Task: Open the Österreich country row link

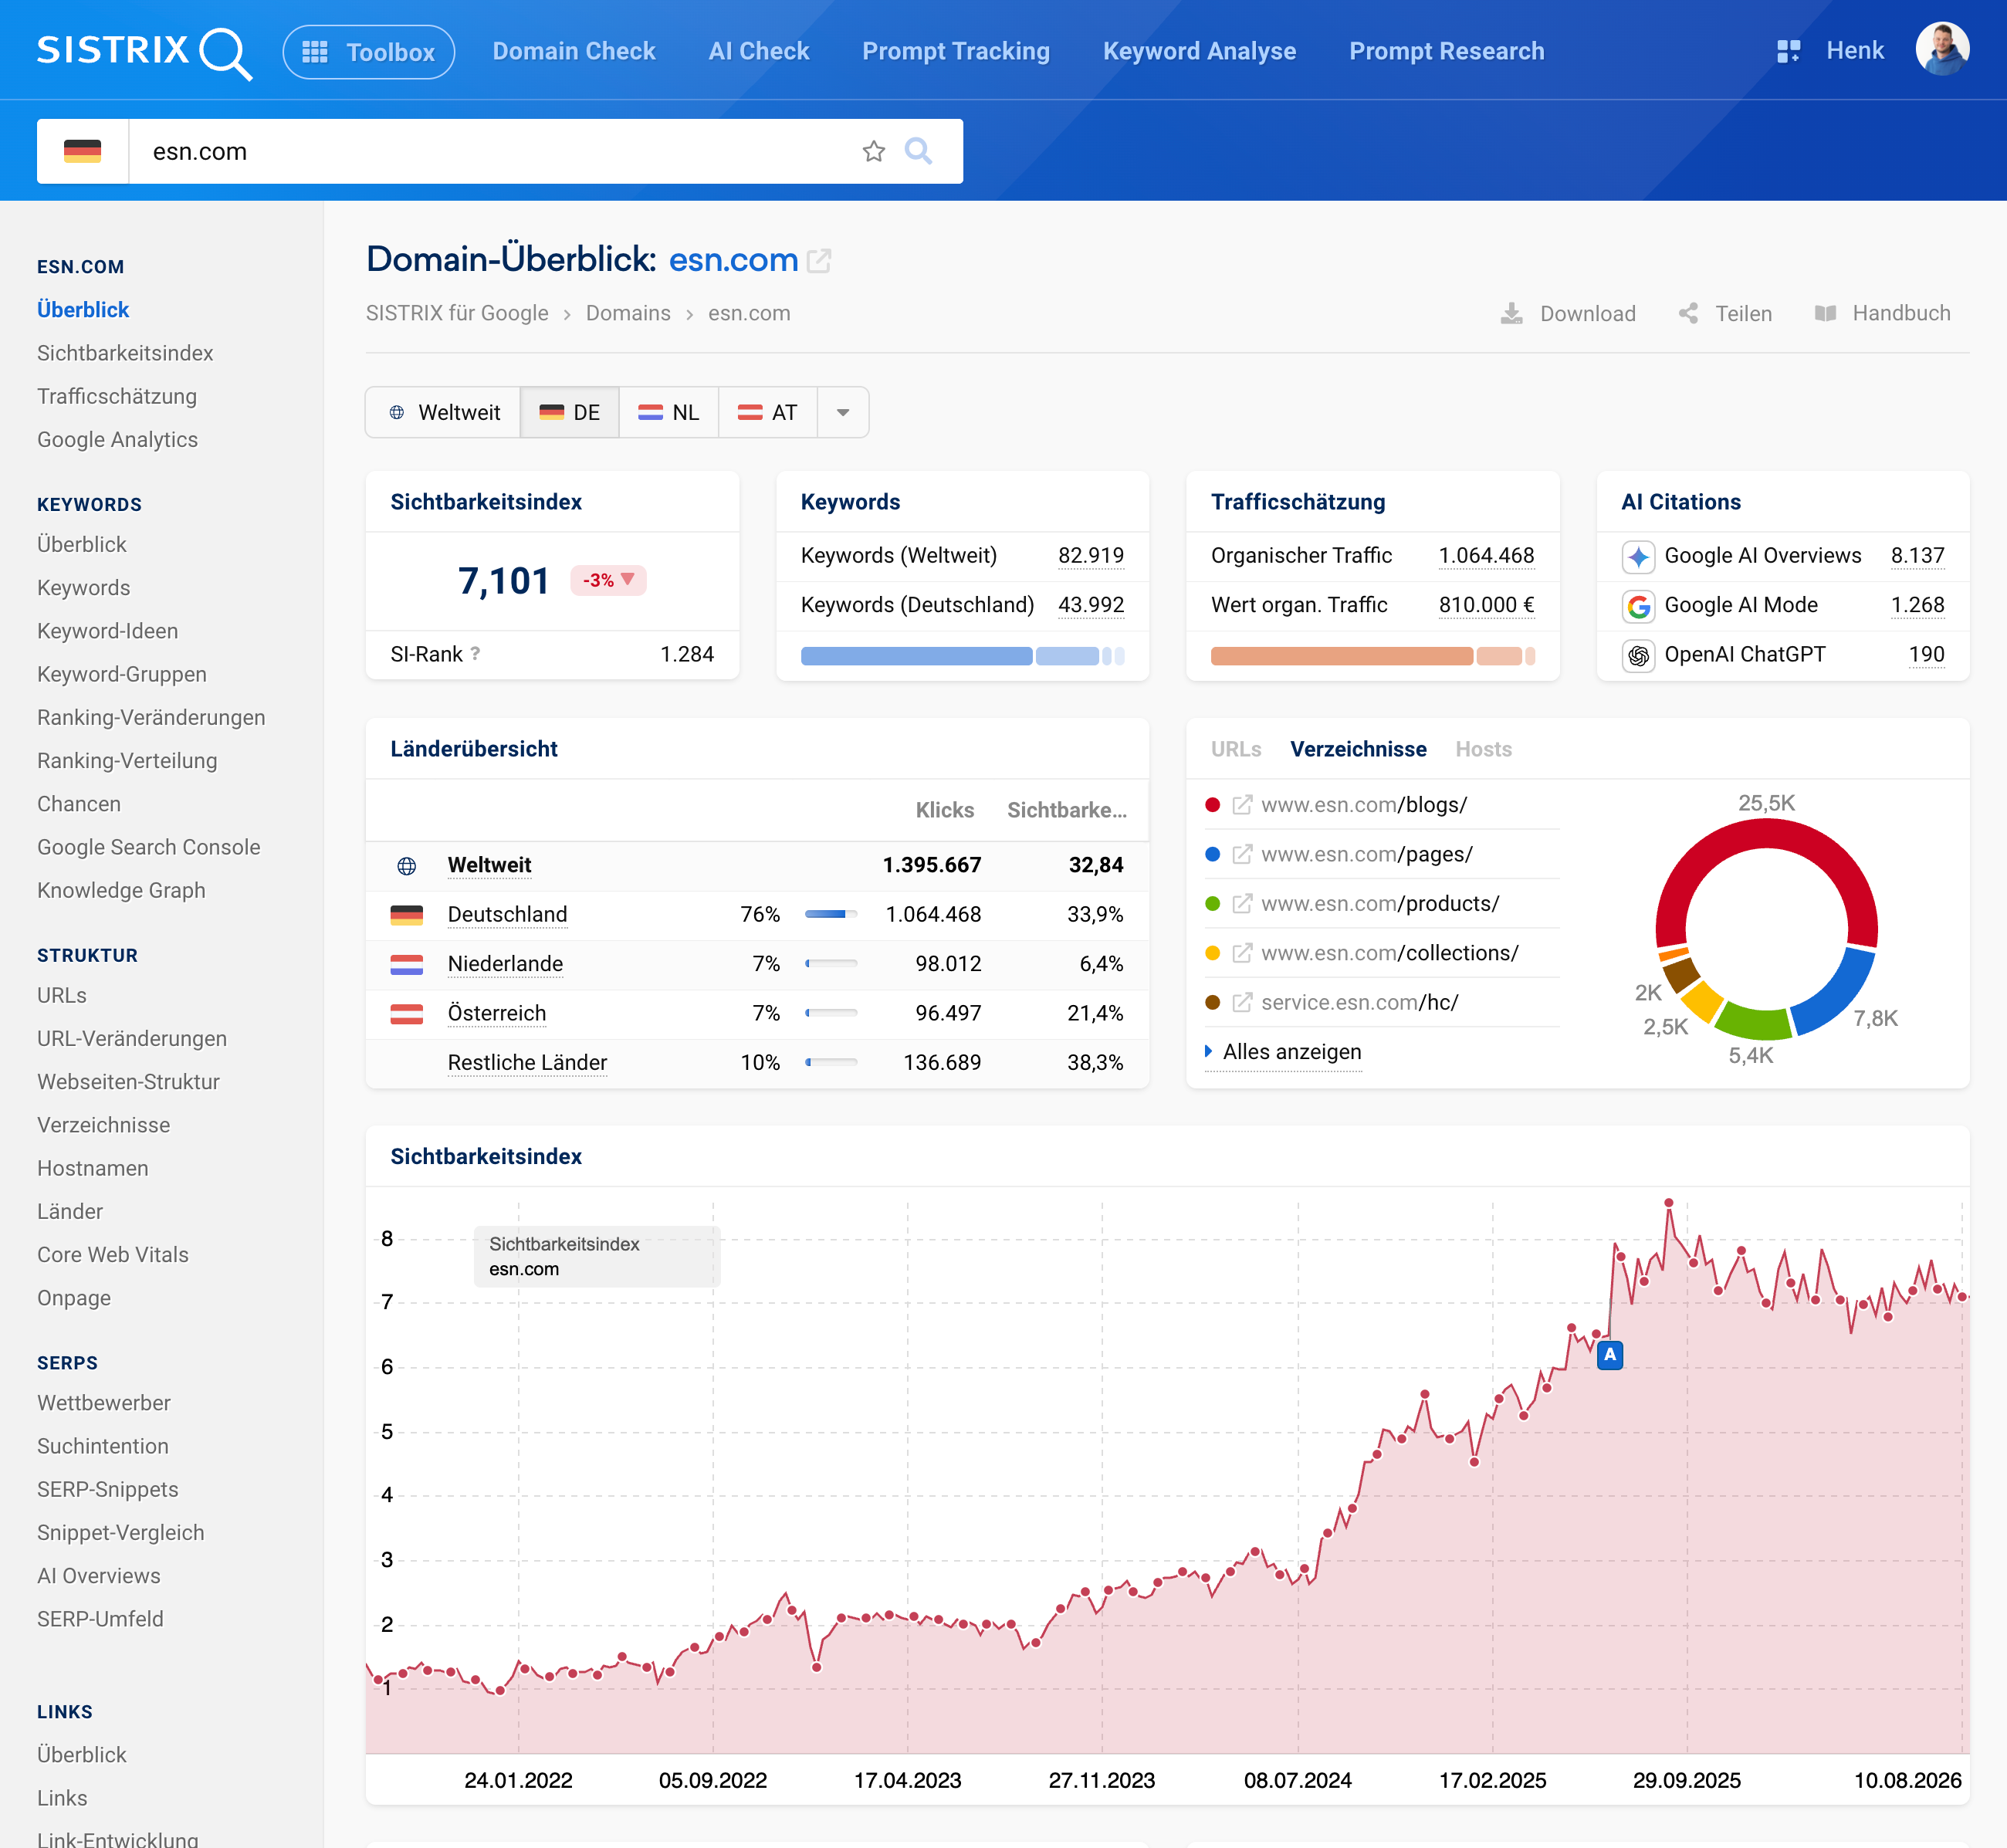Action: point(497,1013)
